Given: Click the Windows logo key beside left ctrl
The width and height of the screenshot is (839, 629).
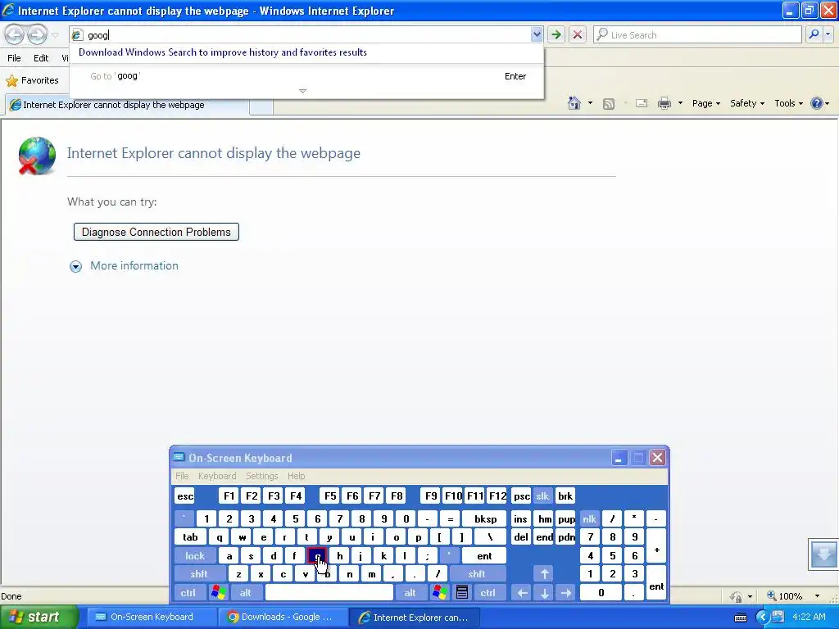Looking at the screenshot, I should (218, 593).
